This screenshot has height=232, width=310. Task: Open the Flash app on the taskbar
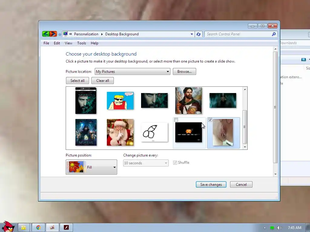(x=66, y=228)
